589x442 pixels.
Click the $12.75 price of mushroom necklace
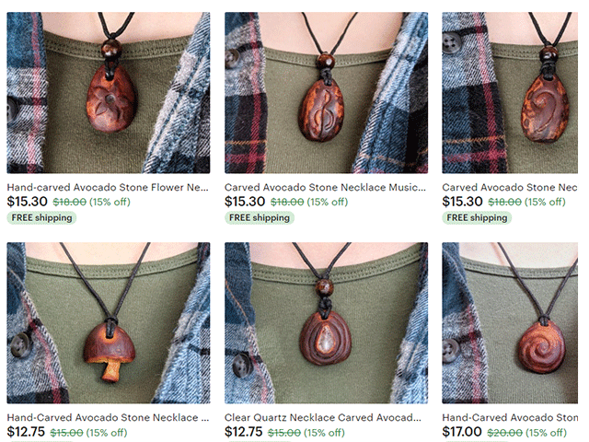pos(26,432)
